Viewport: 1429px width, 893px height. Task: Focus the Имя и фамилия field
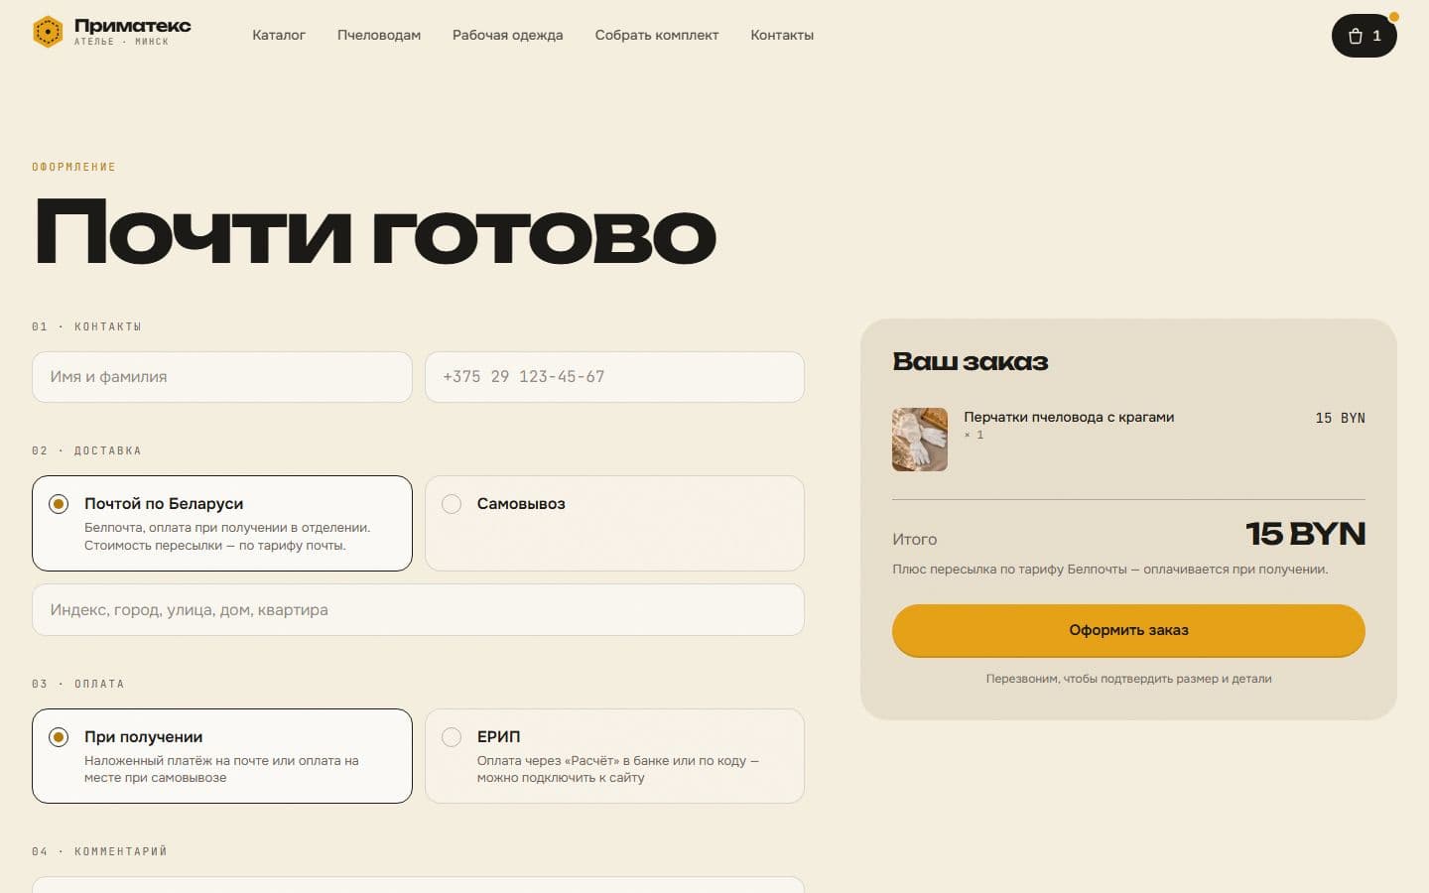click(222, 377)
